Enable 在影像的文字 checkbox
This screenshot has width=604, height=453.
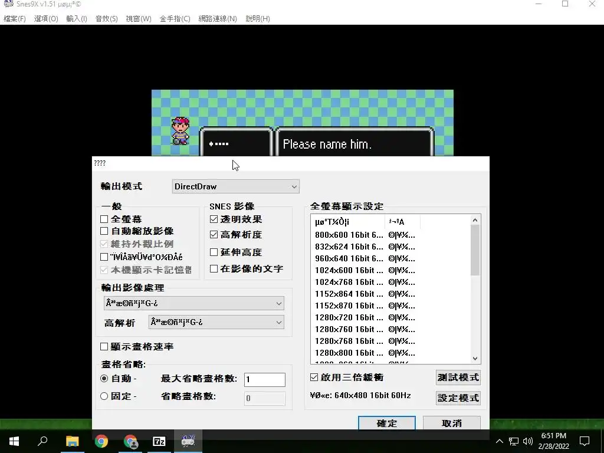tap(214, 268)
